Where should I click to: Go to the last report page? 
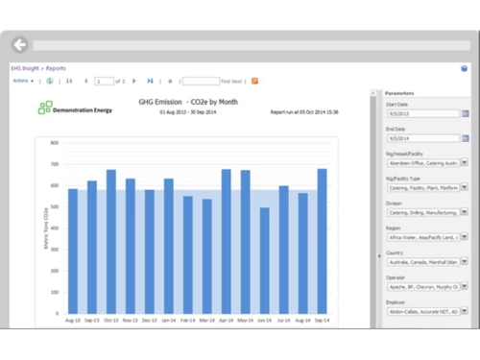point(150,81)
